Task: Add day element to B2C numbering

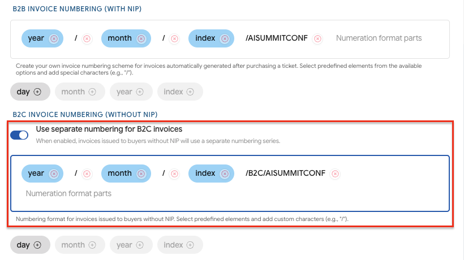Action: (30, 245)
